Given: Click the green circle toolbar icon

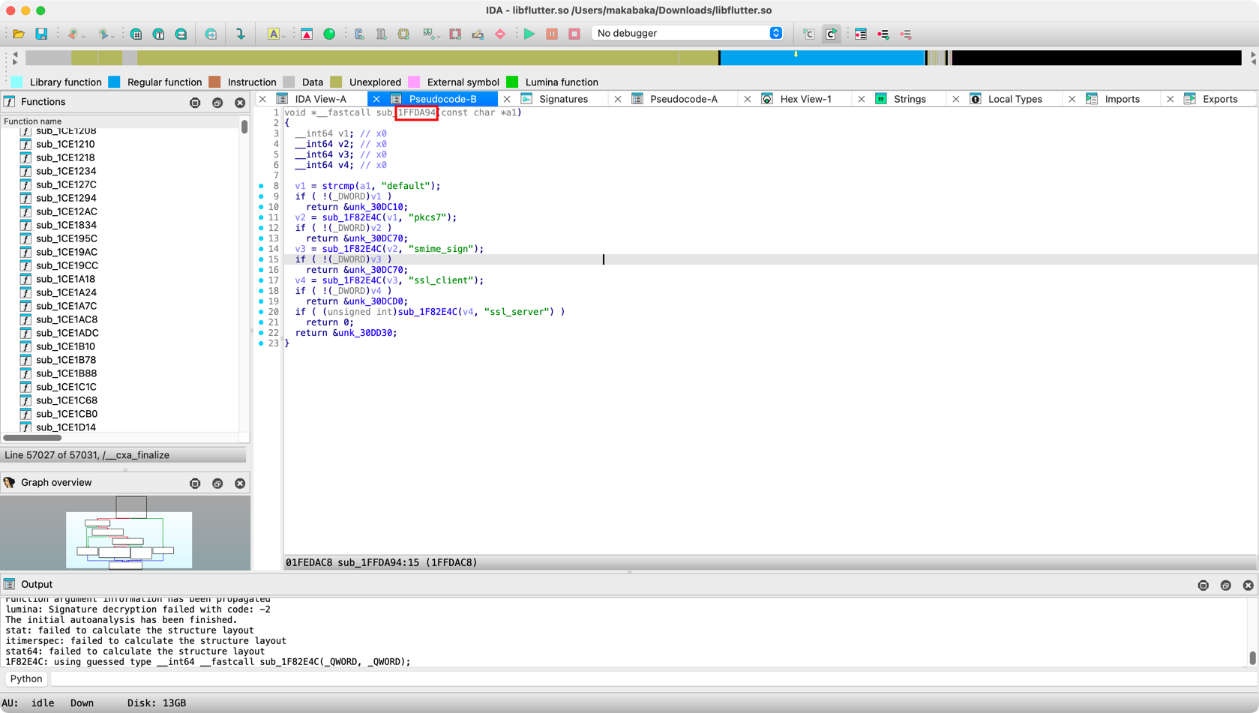Looking at the screenshot, I should 329,34.
